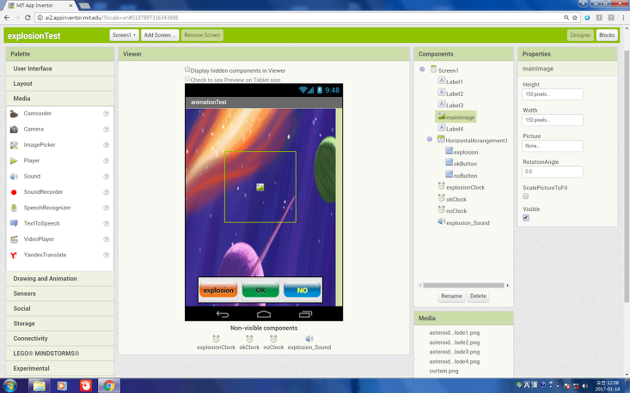The width and height of the screenshot is (630, 393).
Task: Expand the Storage palette section
Action: tap(60, 323)
